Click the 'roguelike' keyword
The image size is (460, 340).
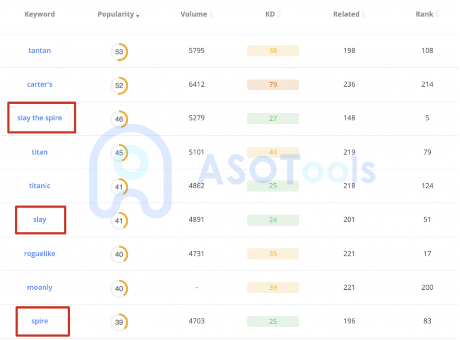[x=40, y=254]
